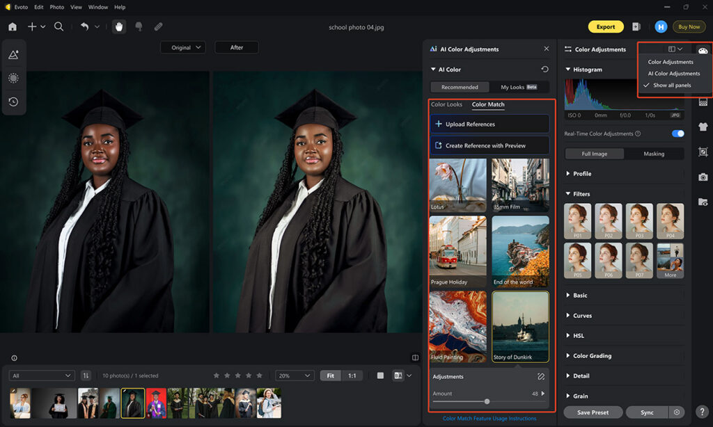
Task: Expand the HSL section
Action: [568, 335]
